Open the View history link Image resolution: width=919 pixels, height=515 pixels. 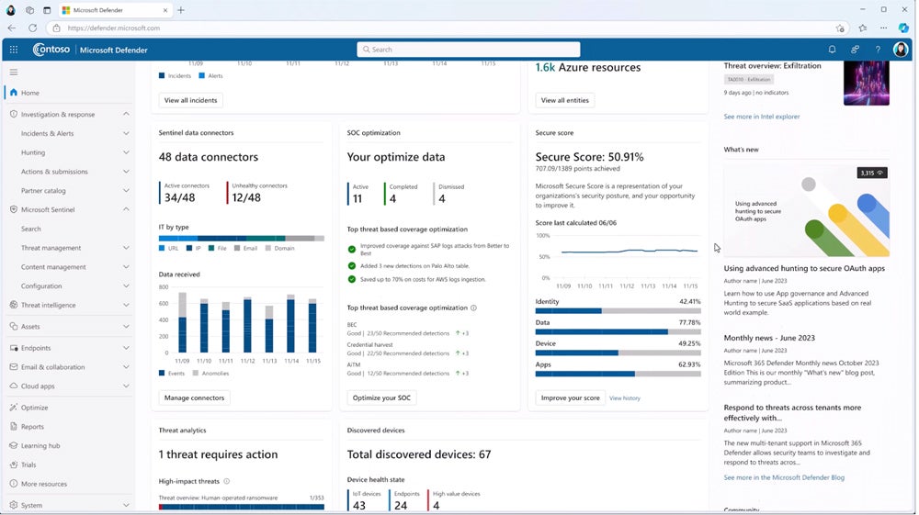tap(625, 398)
